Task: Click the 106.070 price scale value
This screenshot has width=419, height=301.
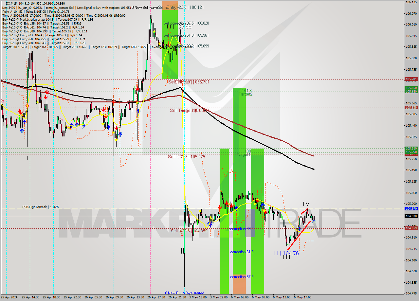Action: 411,13
